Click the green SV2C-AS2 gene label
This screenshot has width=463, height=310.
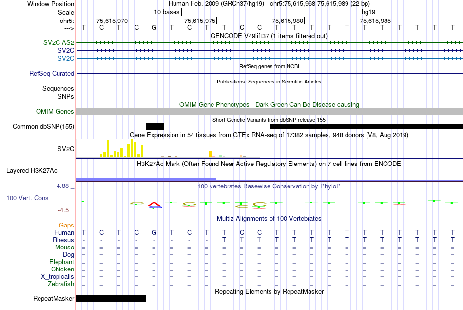coord(58,42)
